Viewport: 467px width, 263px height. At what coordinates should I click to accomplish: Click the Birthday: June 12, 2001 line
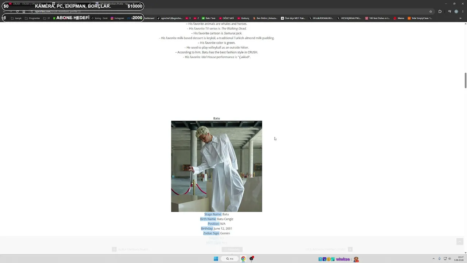[x=216, y=229]
